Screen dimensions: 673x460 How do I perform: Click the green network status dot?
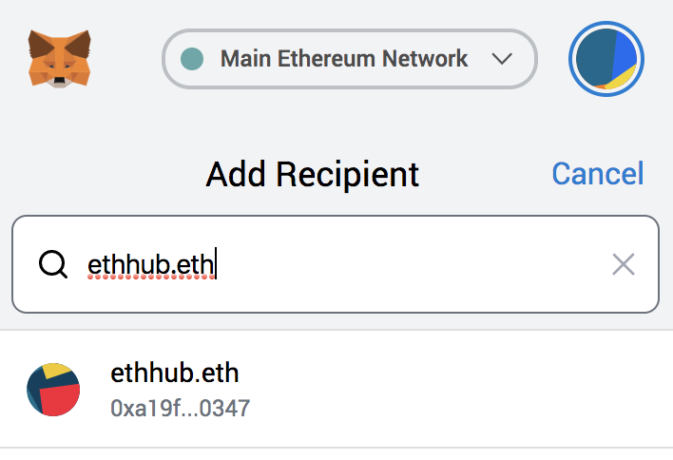tap(192, 59)
